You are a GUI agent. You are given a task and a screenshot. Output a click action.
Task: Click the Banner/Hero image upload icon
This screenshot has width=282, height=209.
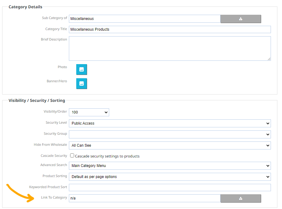point(81,83)
